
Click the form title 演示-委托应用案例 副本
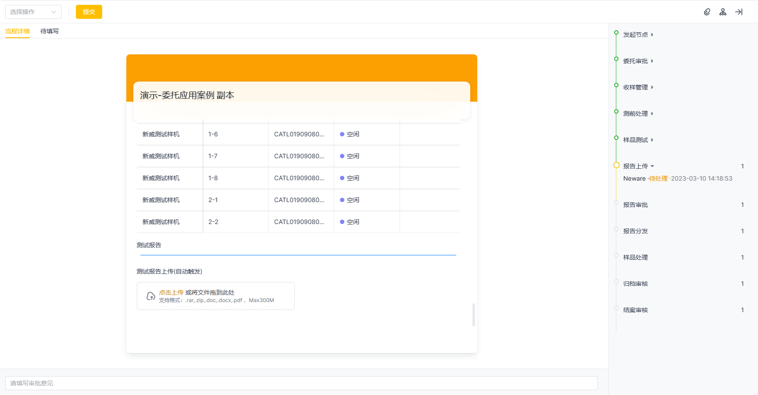187,95
